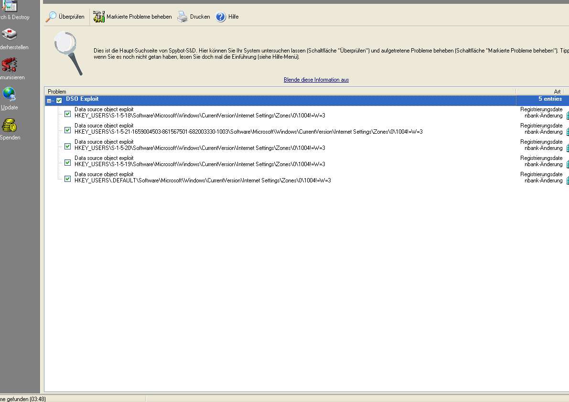Viewport: 569px width, 402px height.
Task: Toggle checkbox for S-1-5-20 exploit entry
Action: click(x=67, y=146)
